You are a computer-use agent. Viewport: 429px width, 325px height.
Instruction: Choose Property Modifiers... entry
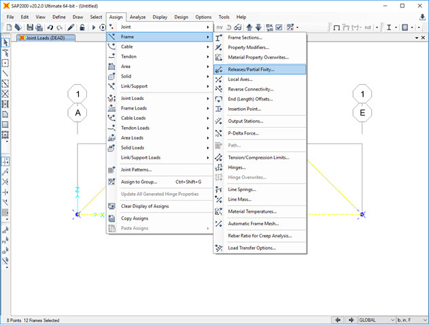click(x=260, y=48)
